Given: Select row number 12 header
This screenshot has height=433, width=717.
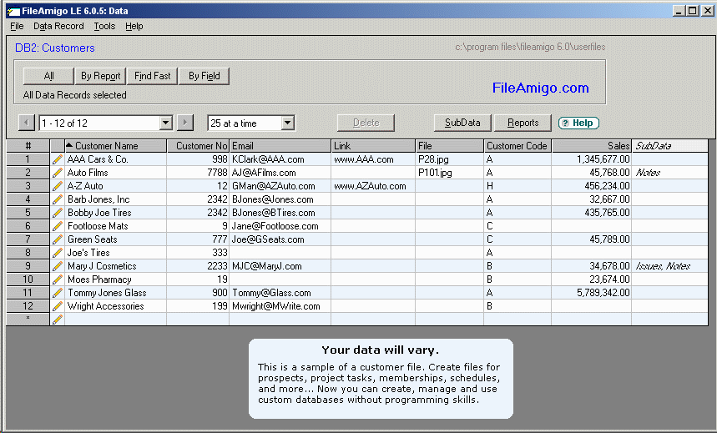Looking at the screenshot, I should [x=28, y=306].
